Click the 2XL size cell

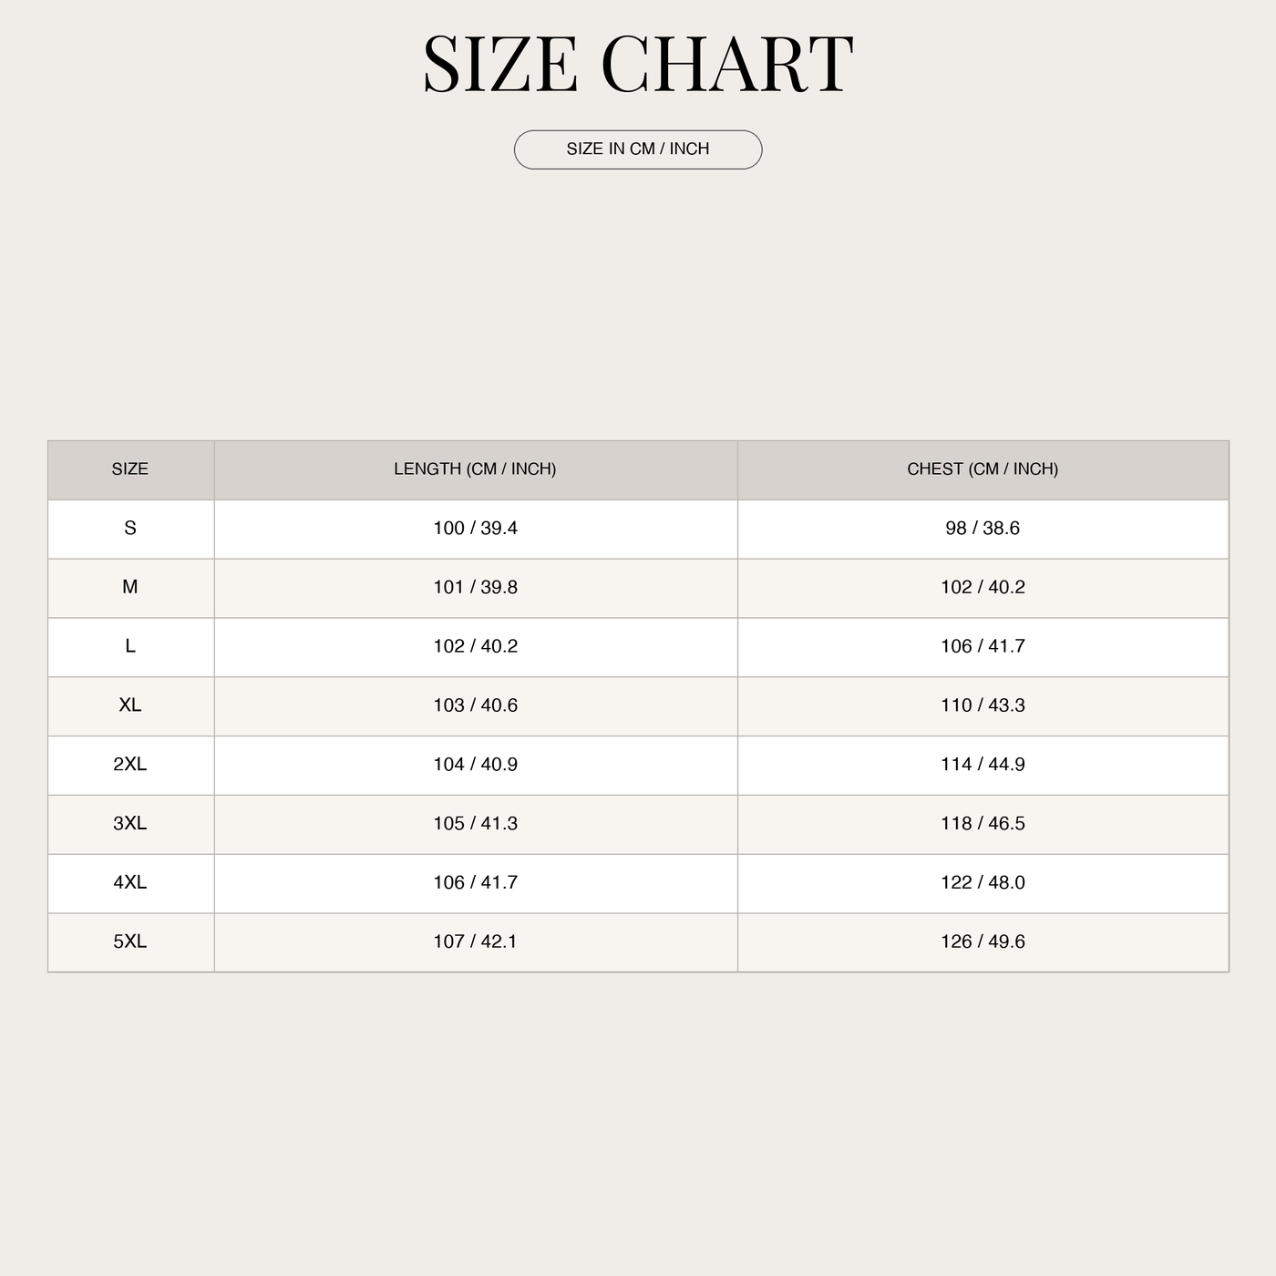coord(130,765)
